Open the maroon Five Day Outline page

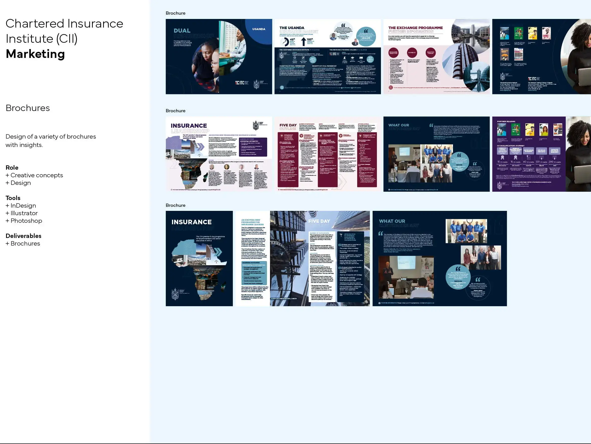pos(328,154)
